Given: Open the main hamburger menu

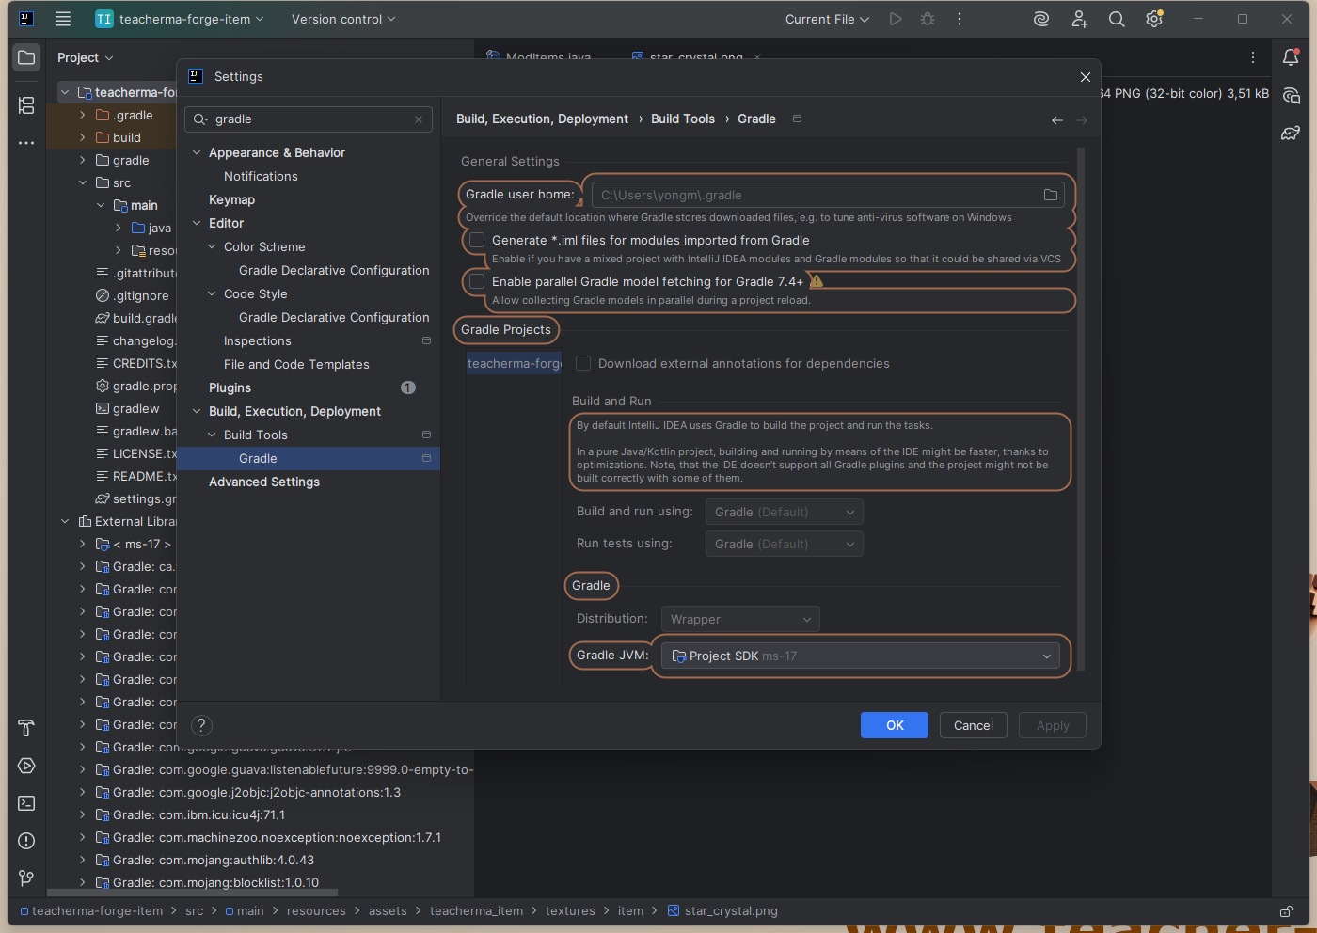Looking at the screenshot, I should click(63, 19).
